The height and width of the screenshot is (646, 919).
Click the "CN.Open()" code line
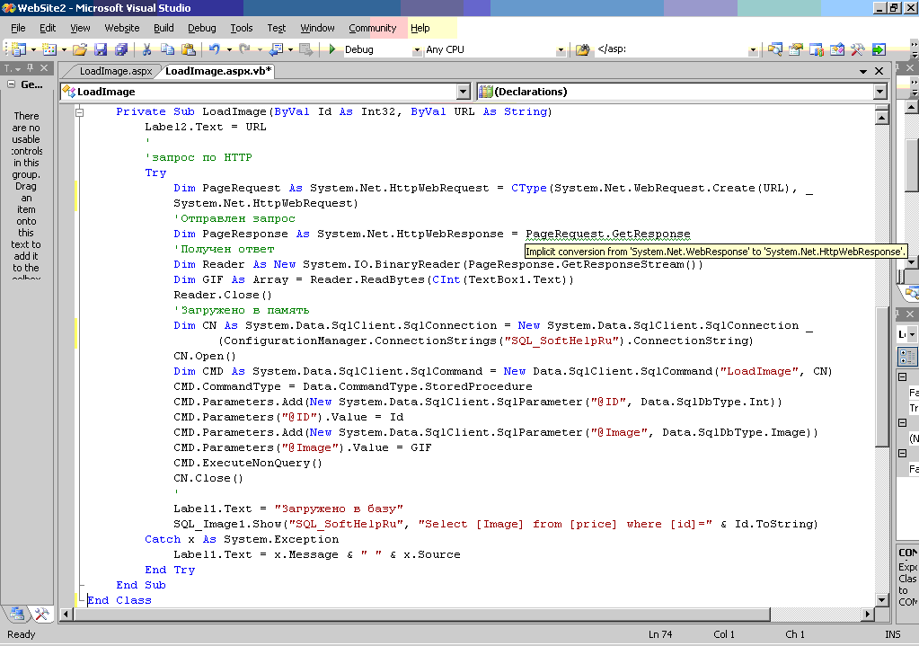[205, 356]
